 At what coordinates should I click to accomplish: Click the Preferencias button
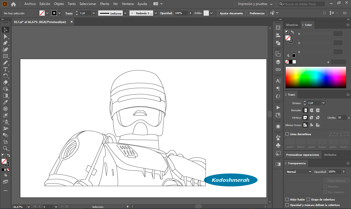point(257,13)
